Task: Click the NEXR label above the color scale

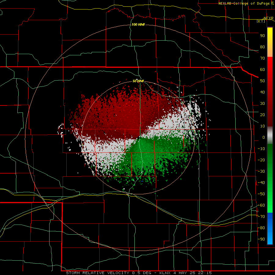Action: (269, 18)
